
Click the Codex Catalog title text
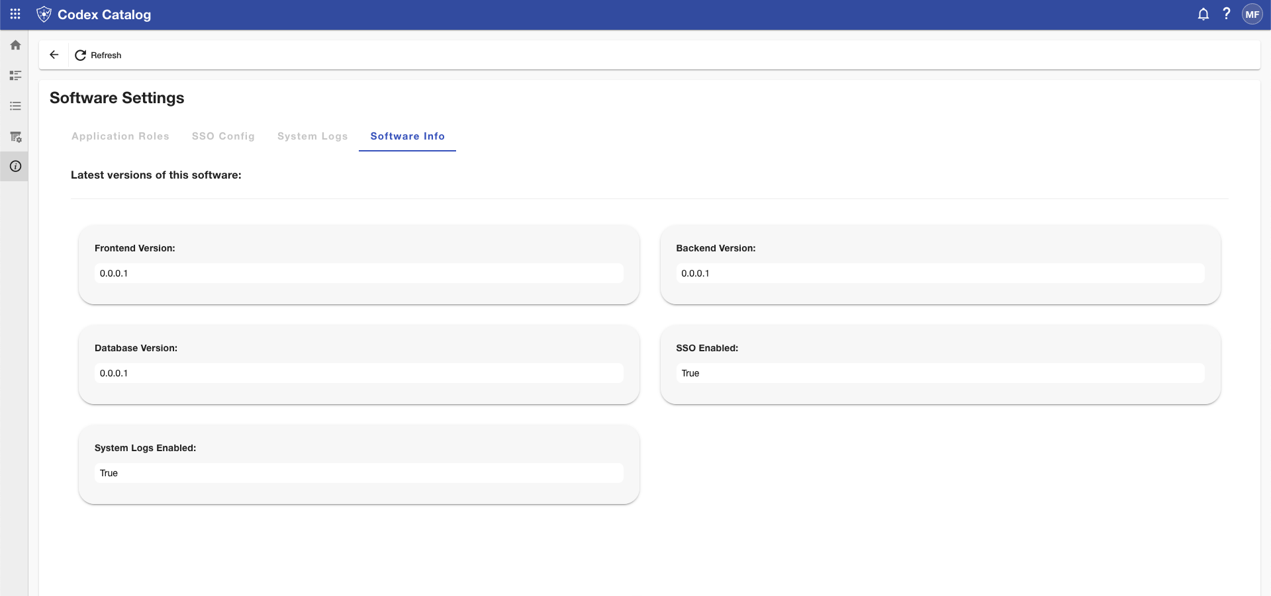104,15
